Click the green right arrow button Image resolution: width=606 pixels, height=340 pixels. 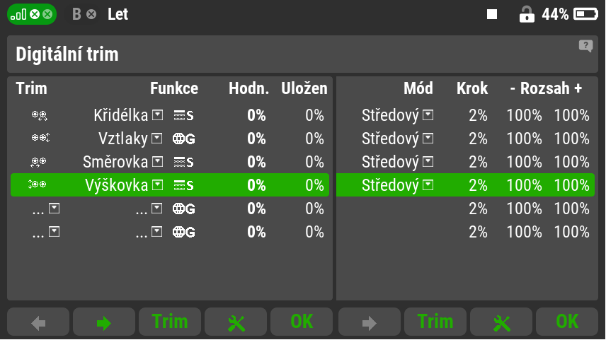103,322
